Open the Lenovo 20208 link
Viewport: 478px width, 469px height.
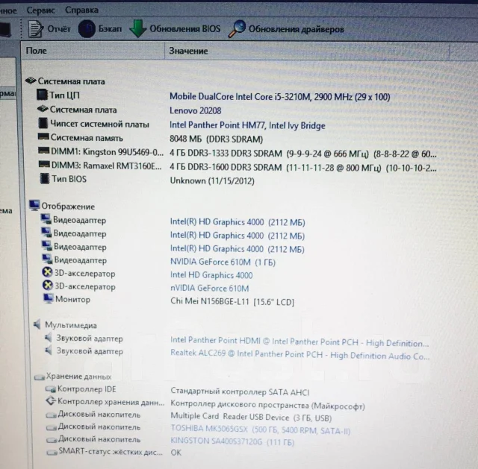[196, 110]
